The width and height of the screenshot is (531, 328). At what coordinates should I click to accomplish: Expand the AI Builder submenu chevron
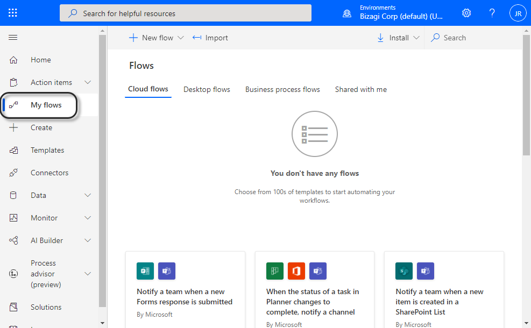click(x=88, y=240)
